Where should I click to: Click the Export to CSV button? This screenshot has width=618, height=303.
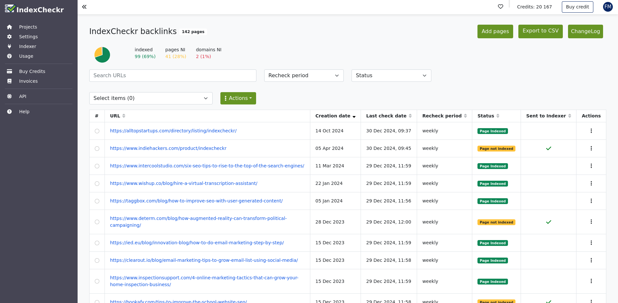pyautogui.click(x=540, y=31)
